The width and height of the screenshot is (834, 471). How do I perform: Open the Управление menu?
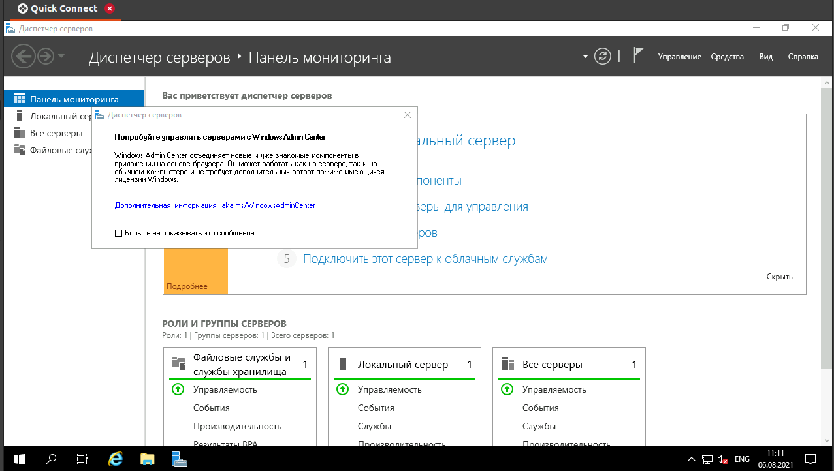coord(679,57)
